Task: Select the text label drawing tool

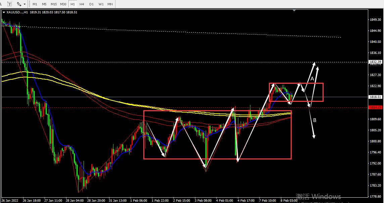Action: tap(9, 4)
